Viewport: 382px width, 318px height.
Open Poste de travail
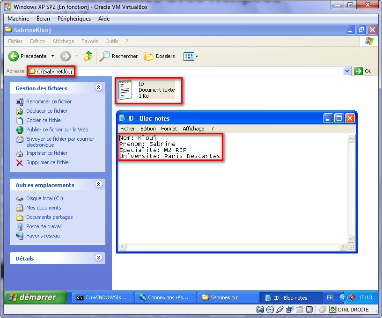coord(44,226)
